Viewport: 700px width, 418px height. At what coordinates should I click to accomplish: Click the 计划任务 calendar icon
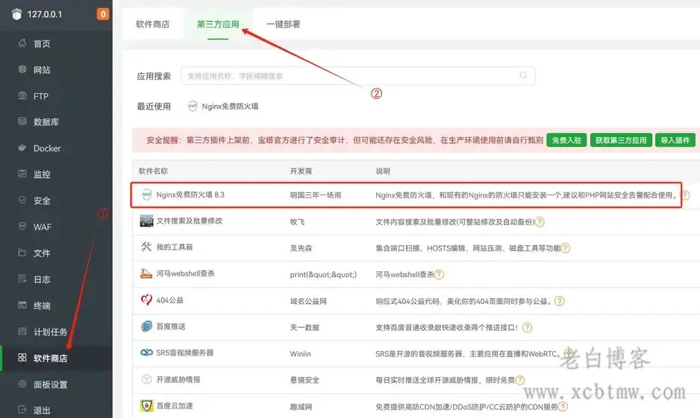[22, 331]
